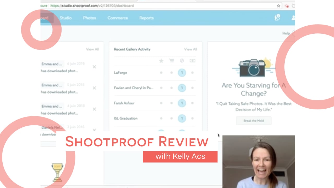The image size is (334, 188).
Task: Open the ISL Graduation gallery
Action: (x=126, y=118)
